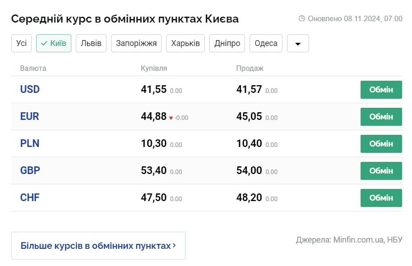Screen dimensions: 412x266
Task: Click the green checkmark in Київ filter
Action: point(44,43)
